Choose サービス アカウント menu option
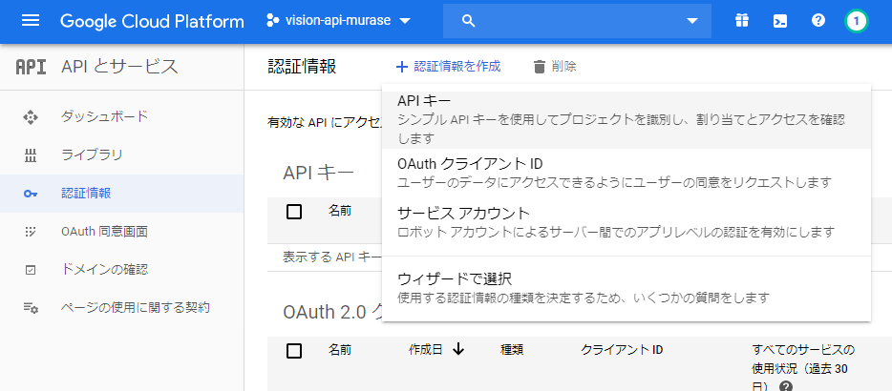 pyautogui.click(x=627, y=222)
